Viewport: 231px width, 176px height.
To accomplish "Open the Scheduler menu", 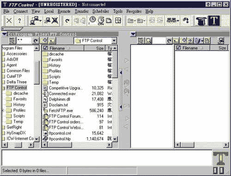I will [x=101, y=11].
